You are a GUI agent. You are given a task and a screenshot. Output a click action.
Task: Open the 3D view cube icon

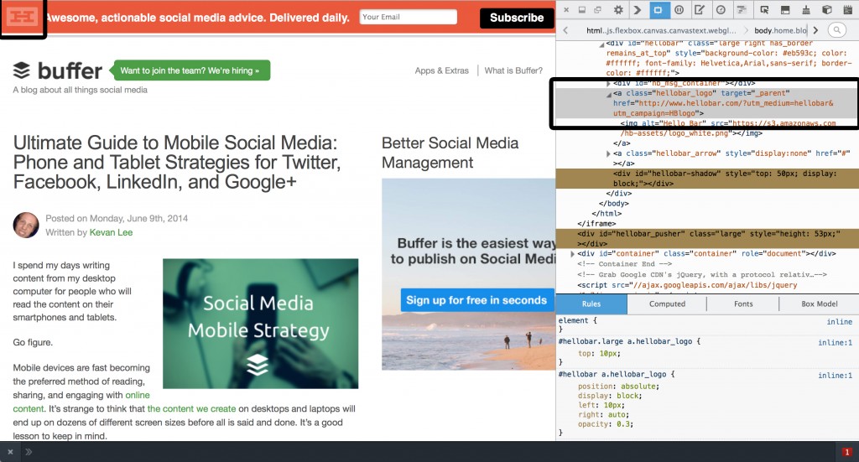[827, 10]
